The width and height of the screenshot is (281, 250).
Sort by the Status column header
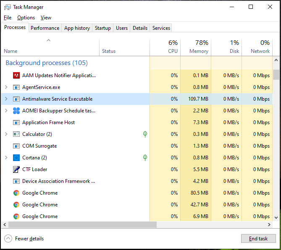124,47
